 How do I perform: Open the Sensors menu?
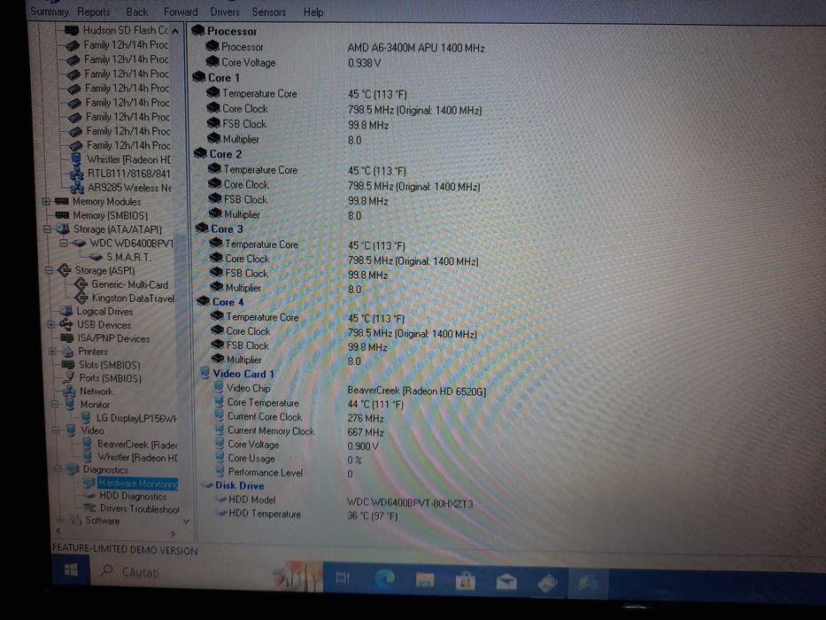268,12
